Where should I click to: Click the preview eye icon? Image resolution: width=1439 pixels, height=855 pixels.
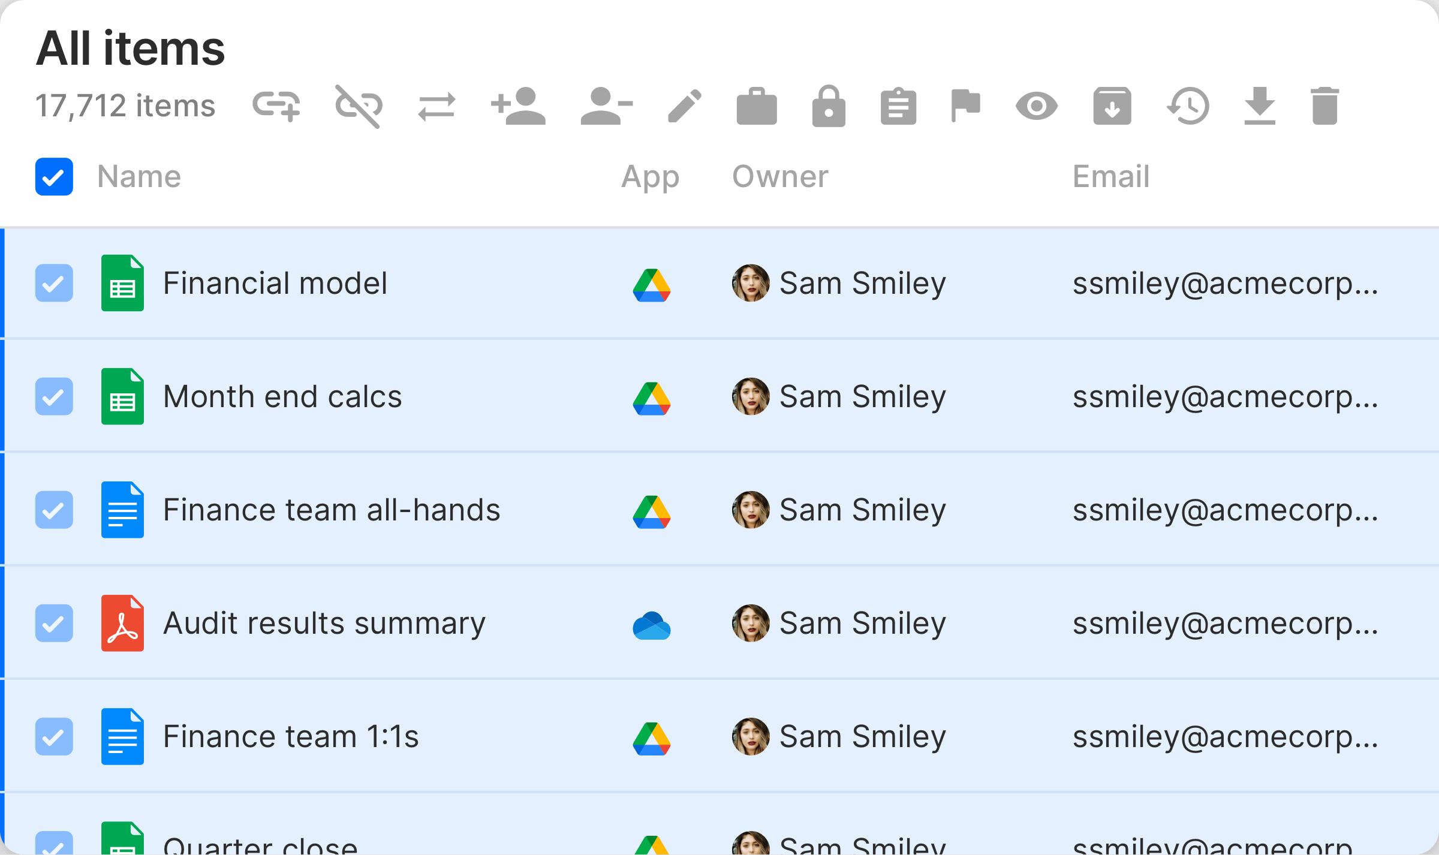pyautogui.click(x=1037, y=106)
